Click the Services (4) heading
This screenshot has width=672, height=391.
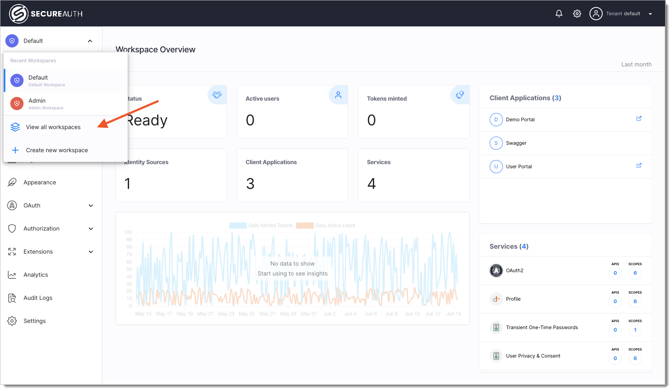[x=509, y=246]
